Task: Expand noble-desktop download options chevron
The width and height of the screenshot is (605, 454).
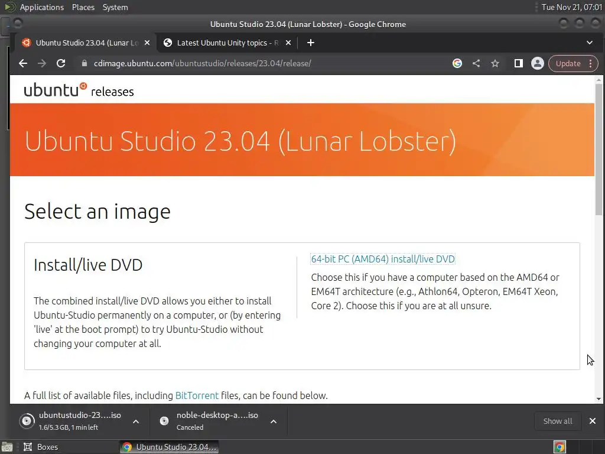Action: click(274, 421)
